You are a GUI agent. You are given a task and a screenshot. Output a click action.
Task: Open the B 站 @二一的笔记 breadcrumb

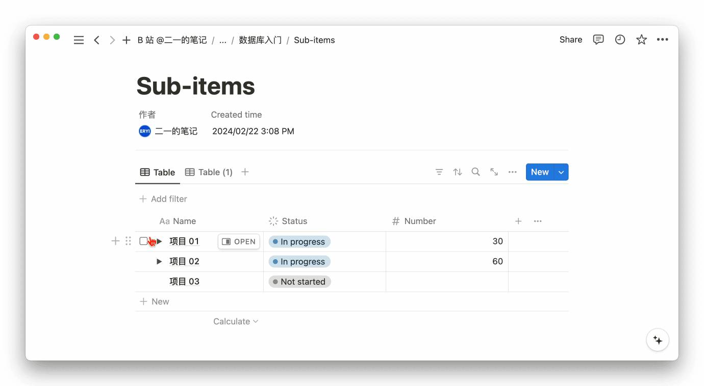coord(172,40)
